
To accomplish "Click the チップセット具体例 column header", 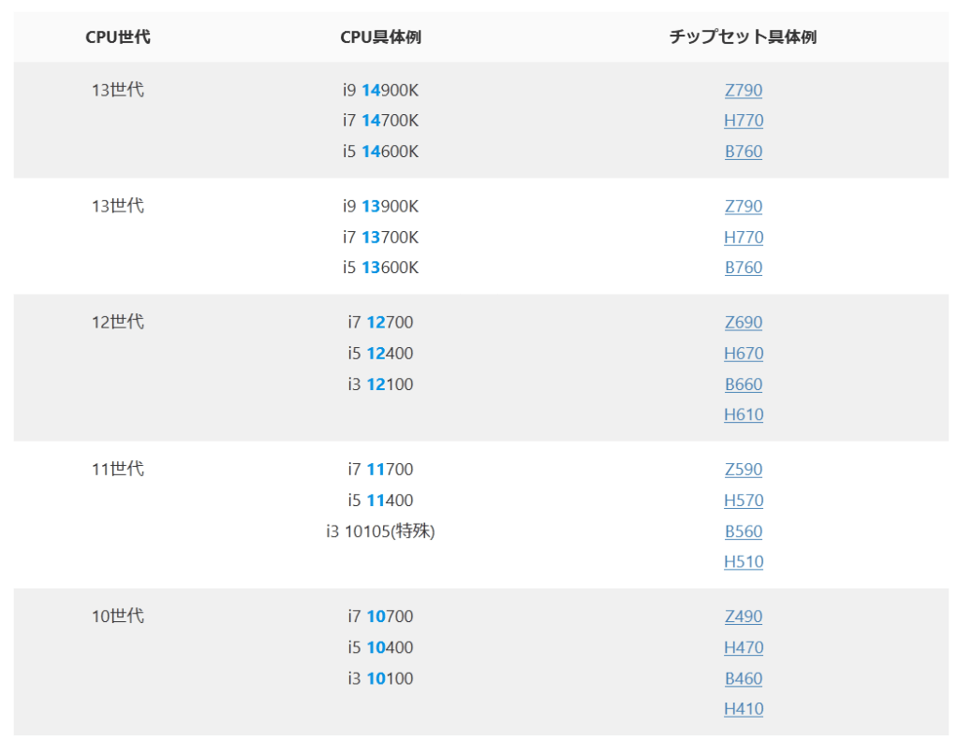I will [744, 37].
